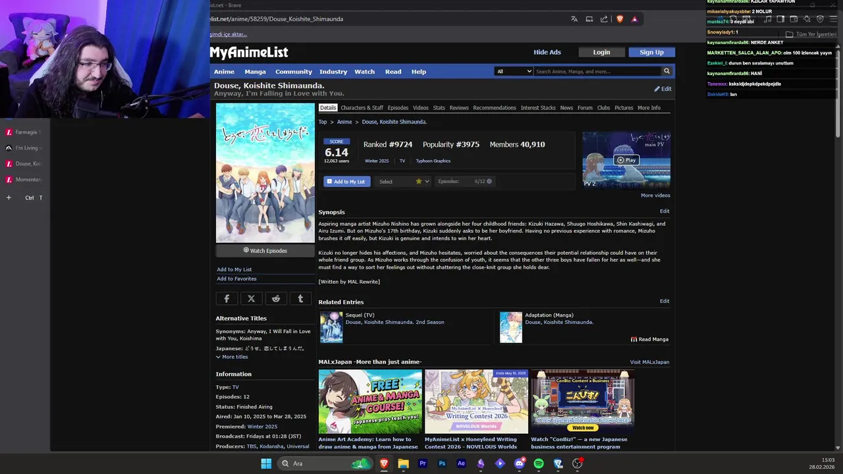Switch to the Recommendations tab
The width and height of the screenshot is (843, 474).
coord(495,108)
